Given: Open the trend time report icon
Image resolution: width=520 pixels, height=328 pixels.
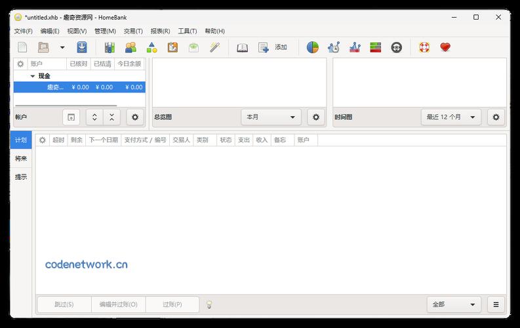Looking at the screenshot, I should 334,47.
